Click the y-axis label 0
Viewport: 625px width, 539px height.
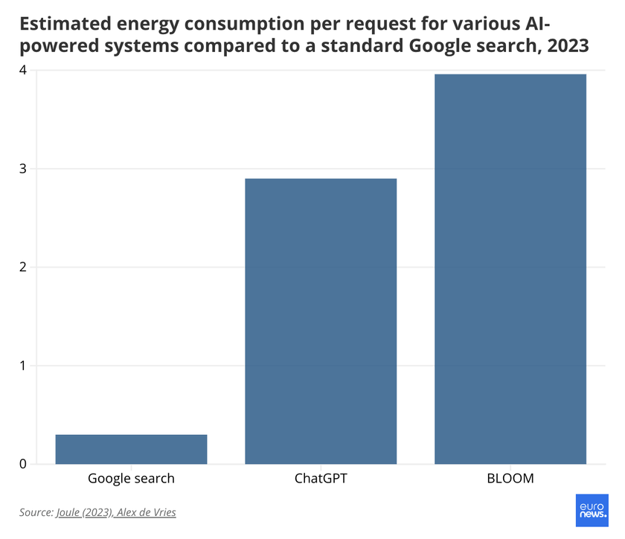[23, 464]
